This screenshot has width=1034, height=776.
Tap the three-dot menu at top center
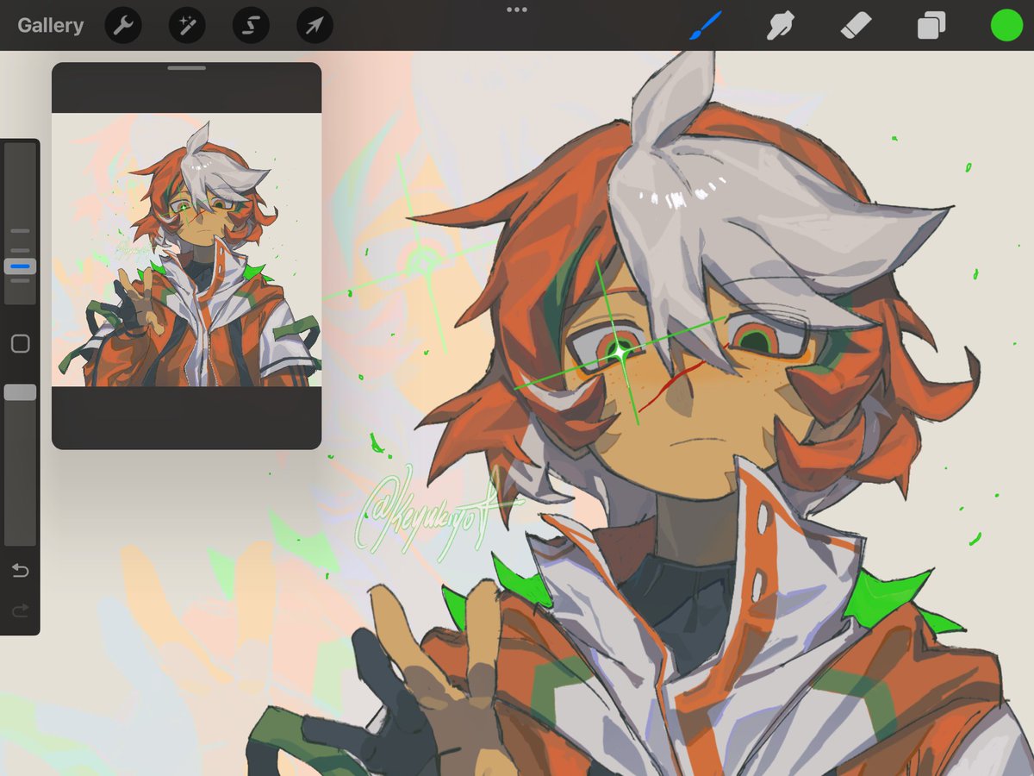pyautogui.click(x=517, y=9)
